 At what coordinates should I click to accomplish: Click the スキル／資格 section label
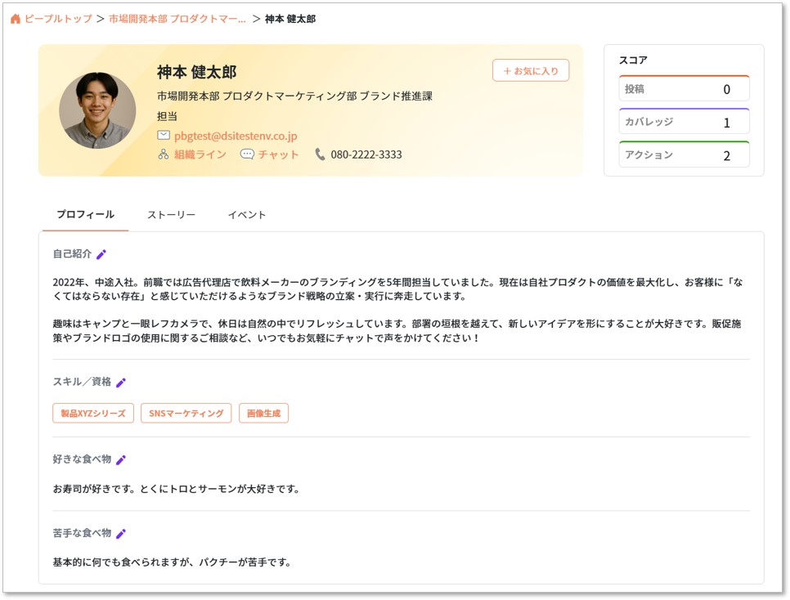coord(82,382)
